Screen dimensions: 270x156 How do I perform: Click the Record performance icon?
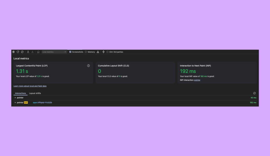pyautogui.click(x=14, y=52)
